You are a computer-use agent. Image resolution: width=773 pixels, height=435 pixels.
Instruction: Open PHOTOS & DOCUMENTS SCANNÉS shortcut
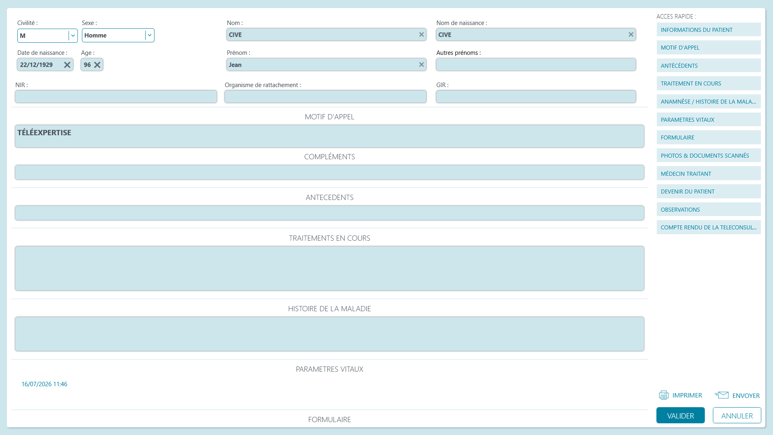tap(708, 156)
